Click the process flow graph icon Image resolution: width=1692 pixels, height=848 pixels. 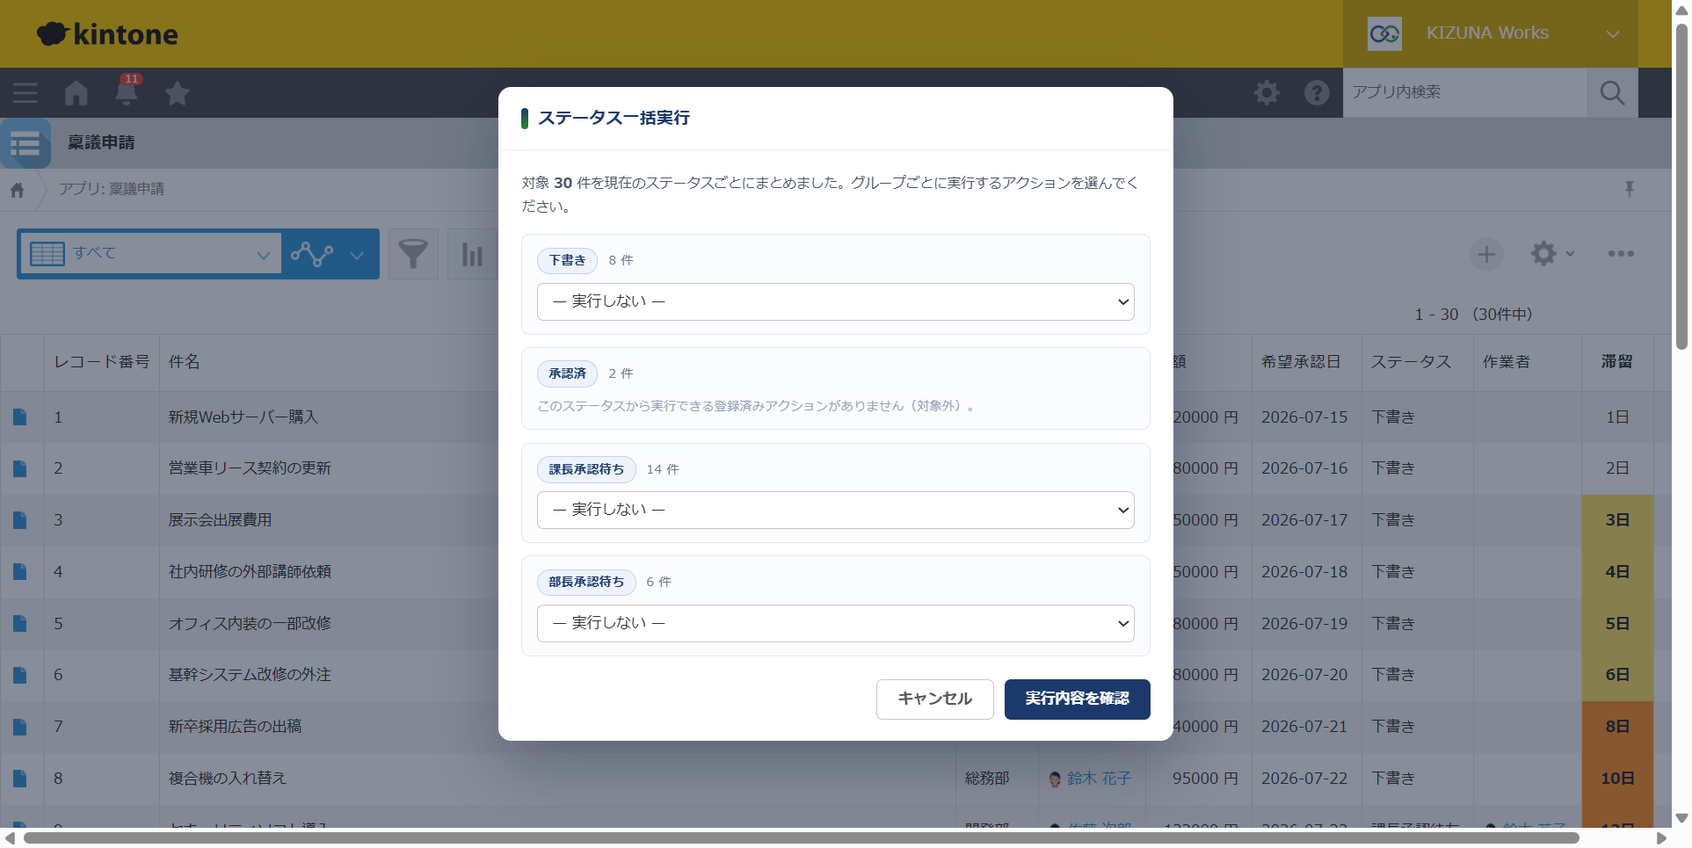pyautogui.click(x=312, y=254)
